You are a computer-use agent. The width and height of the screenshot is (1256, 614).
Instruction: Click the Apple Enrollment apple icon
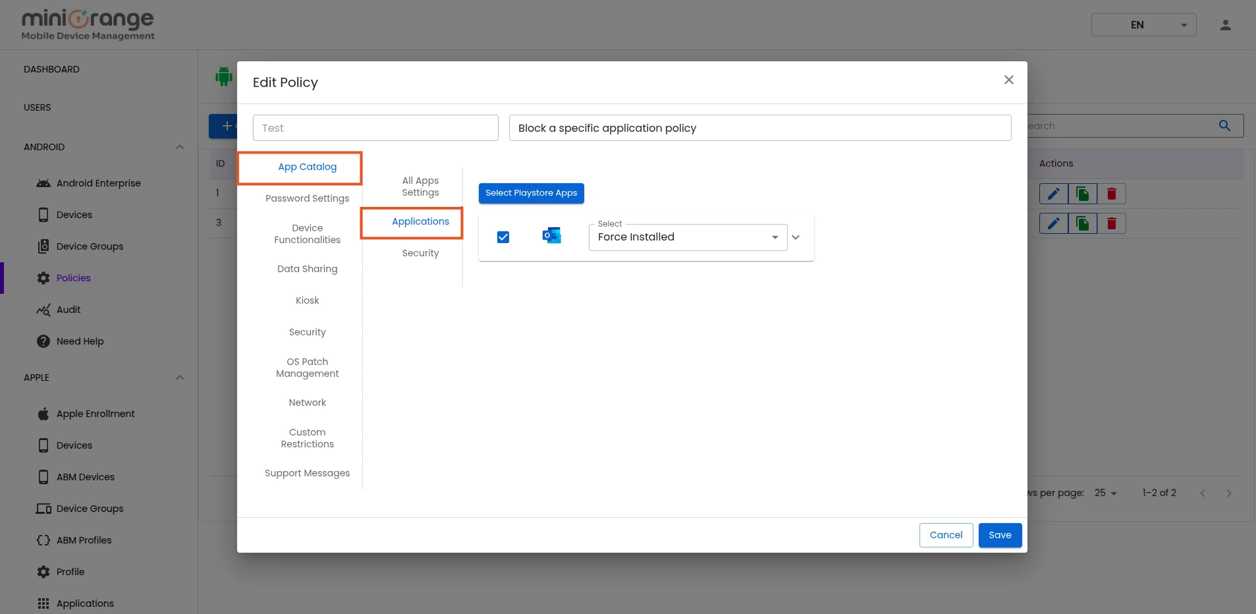[x=43, y=414]
